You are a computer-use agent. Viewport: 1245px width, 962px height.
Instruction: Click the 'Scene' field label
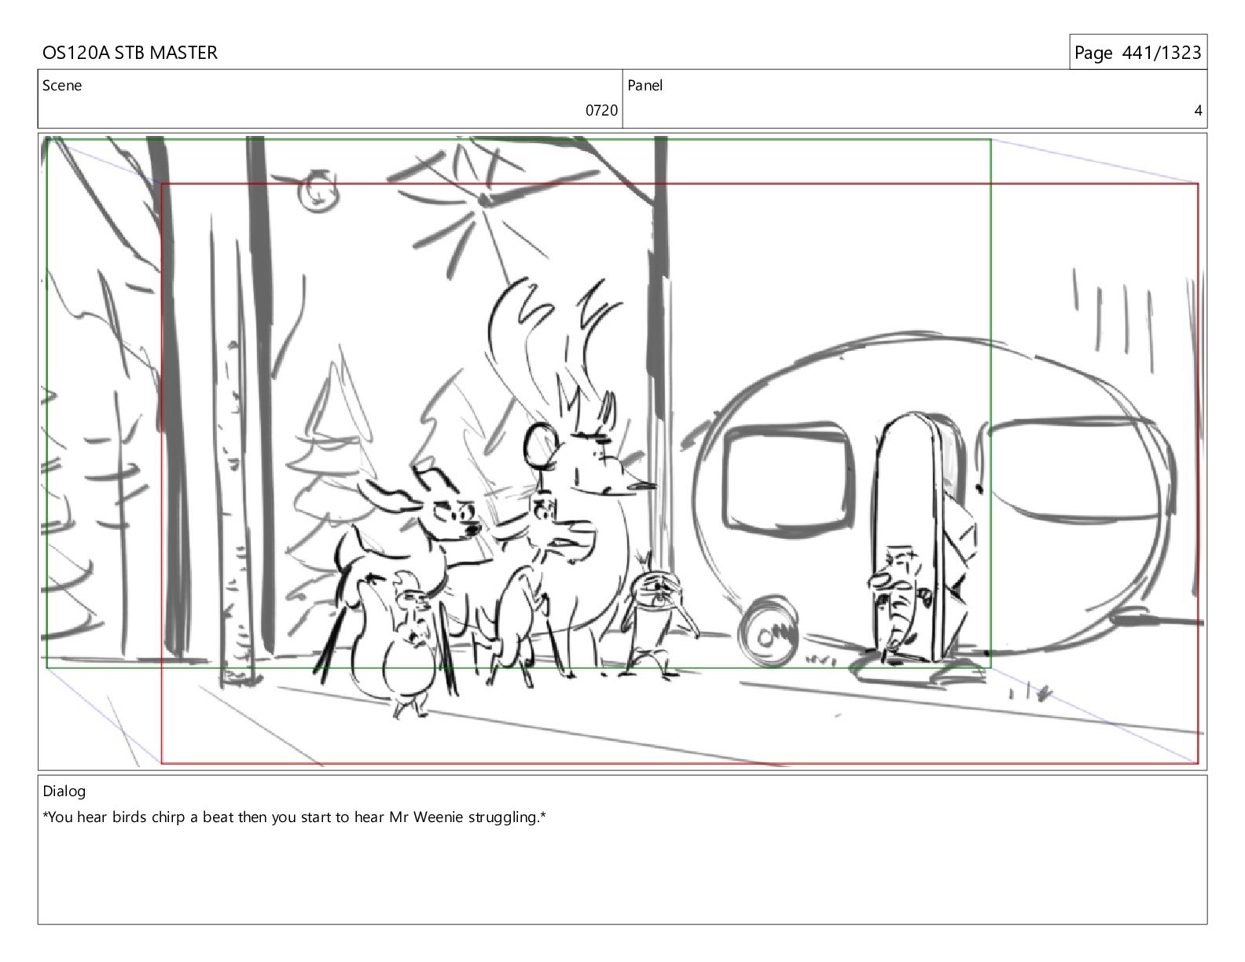click(x=62, y=86)
